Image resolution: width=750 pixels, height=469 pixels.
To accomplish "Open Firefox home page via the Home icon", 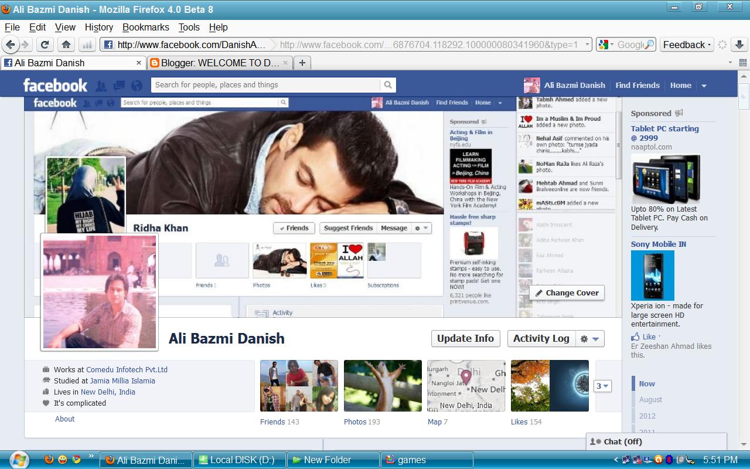I will pyautogui.click(x=65, y=45).
